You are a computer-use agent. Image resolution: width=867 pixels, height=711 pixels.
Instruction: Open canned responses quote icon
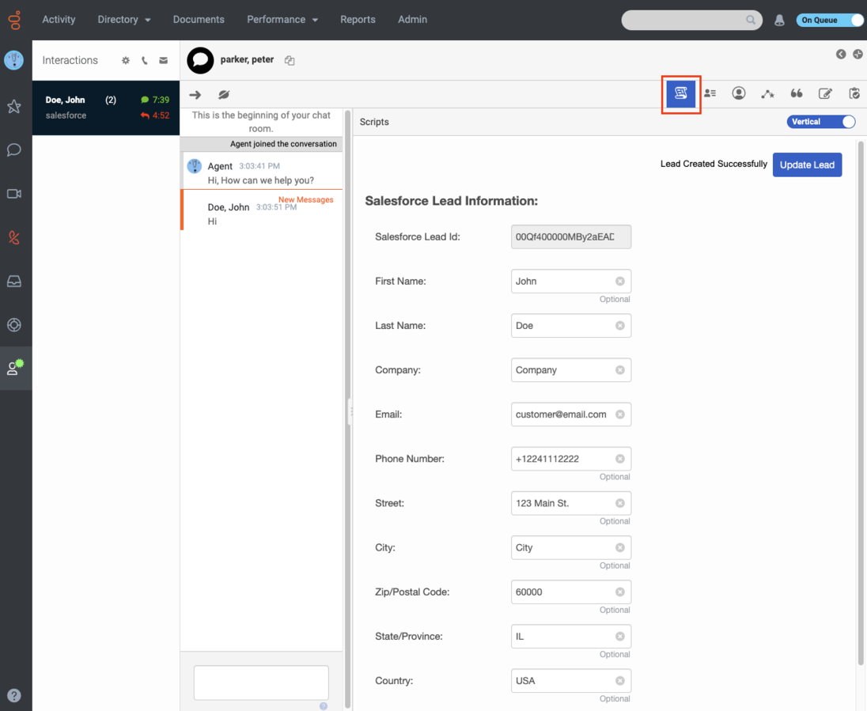(797, 93)
